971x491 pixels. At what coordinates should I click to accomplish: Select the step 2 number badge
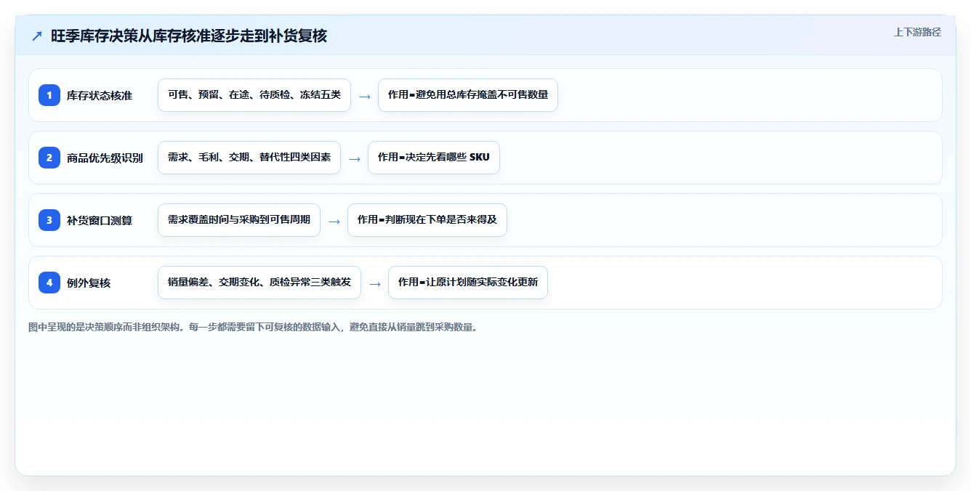(x=49, y=158)
